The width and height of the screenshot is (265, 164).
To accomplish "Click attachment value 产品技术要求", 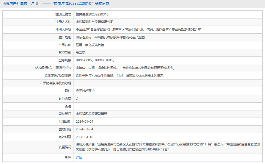I will coord(85,91).
